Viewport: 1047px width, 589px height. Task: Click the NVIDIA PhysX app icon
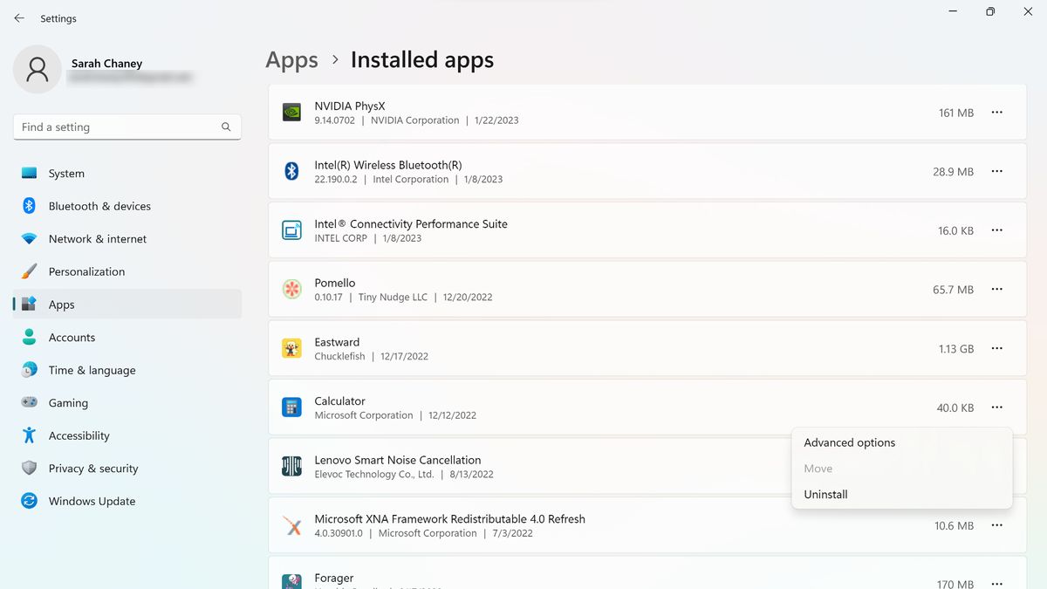pyautogui.click(x=291, y=112)
